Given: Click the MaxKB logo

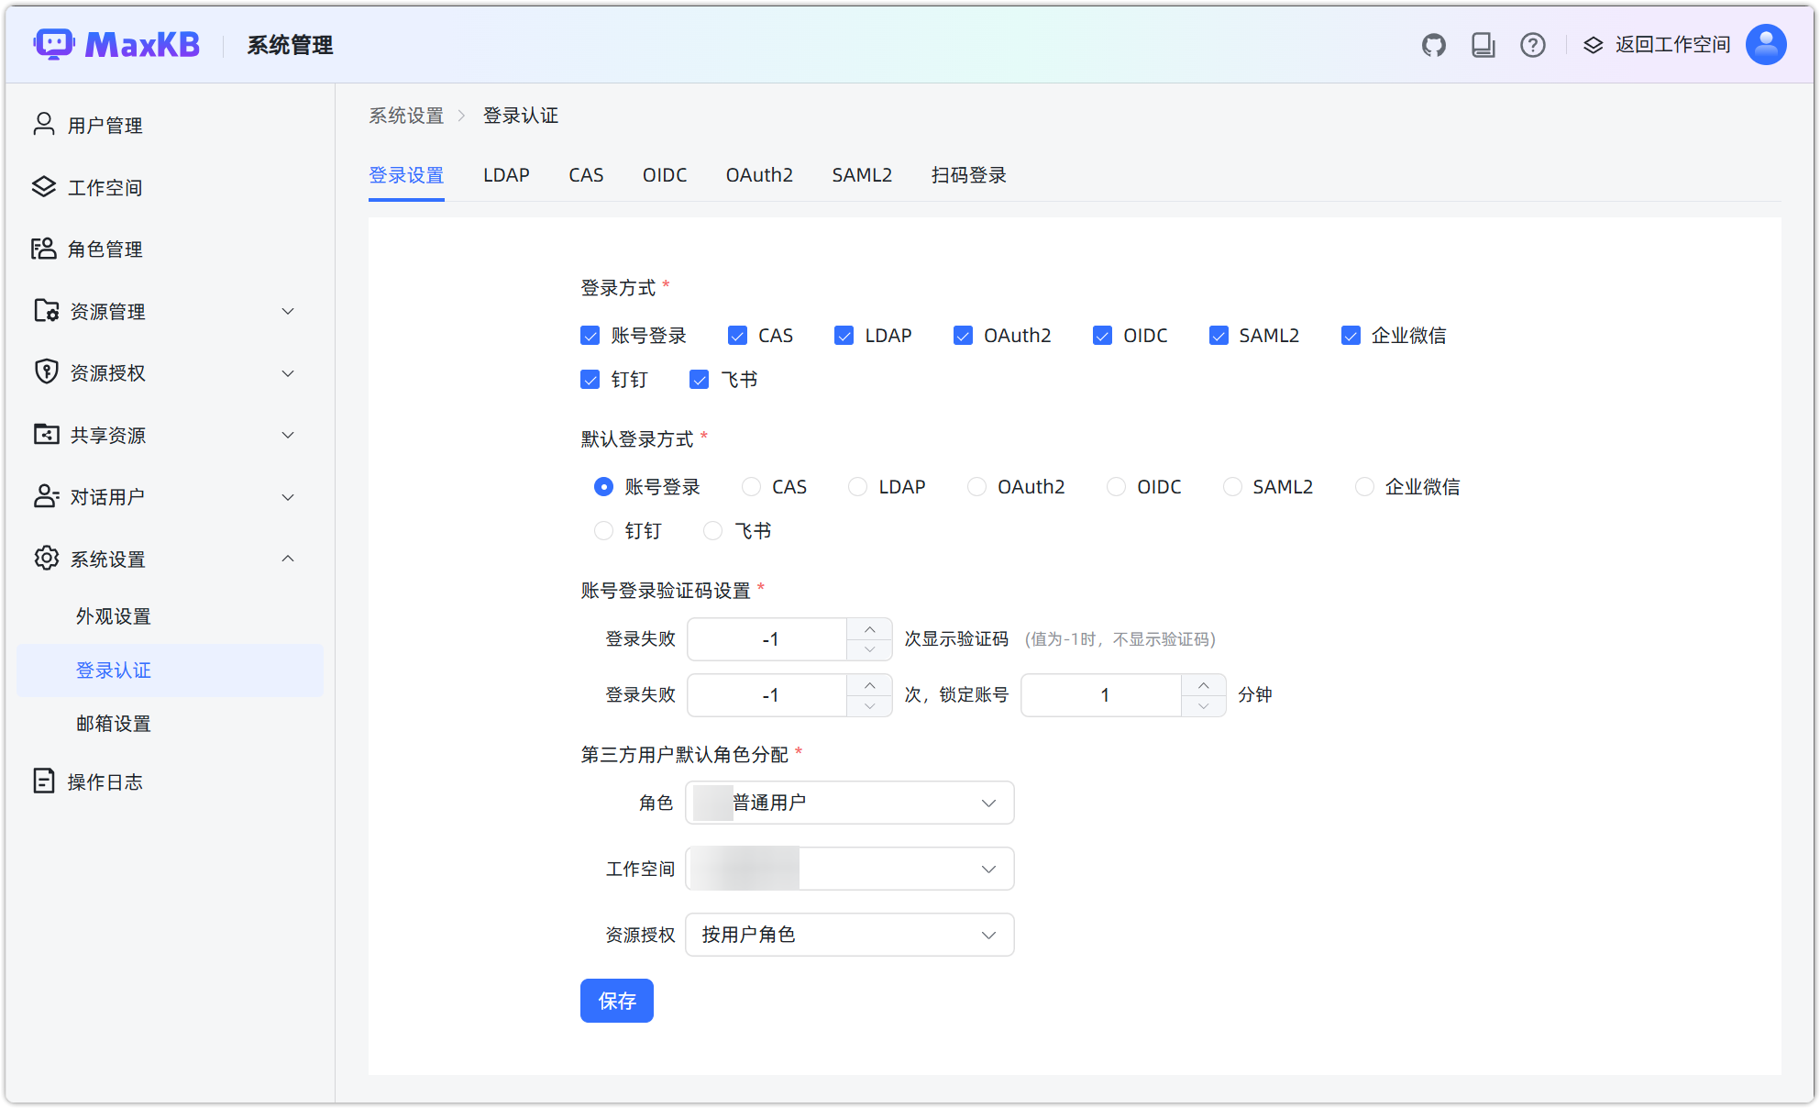Looking at the screenshot, I should (116, 44).
